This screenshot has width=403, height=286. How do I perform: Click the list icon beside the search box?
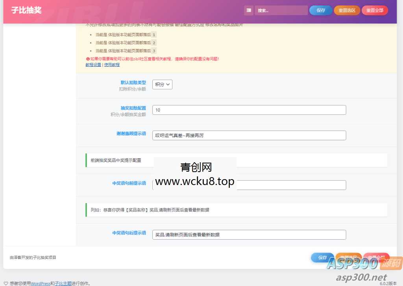coord(249,10)
